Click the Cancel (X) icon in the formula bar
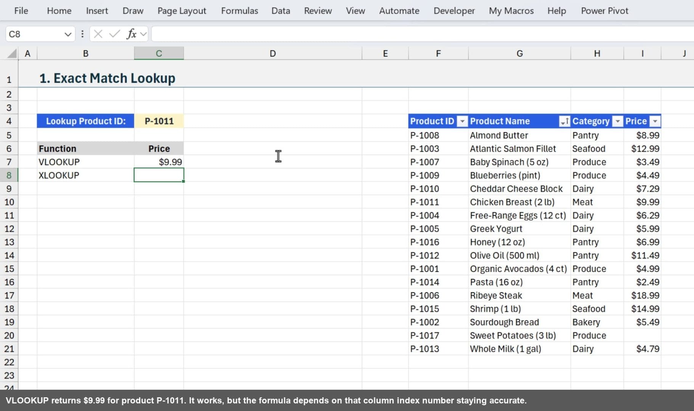694x411 pixels. coord(98,34)
